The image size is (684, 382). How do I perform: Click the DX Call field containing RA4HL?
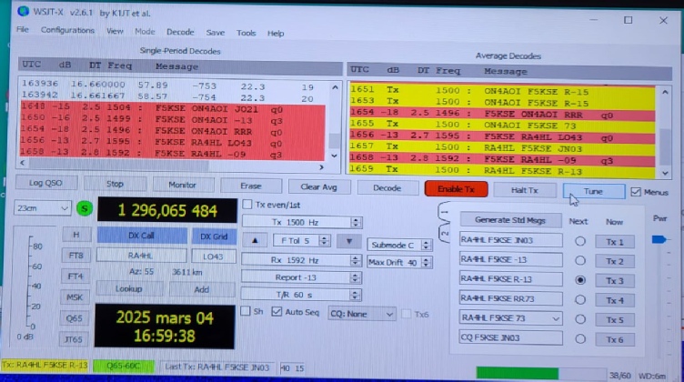tap(141, 256)
